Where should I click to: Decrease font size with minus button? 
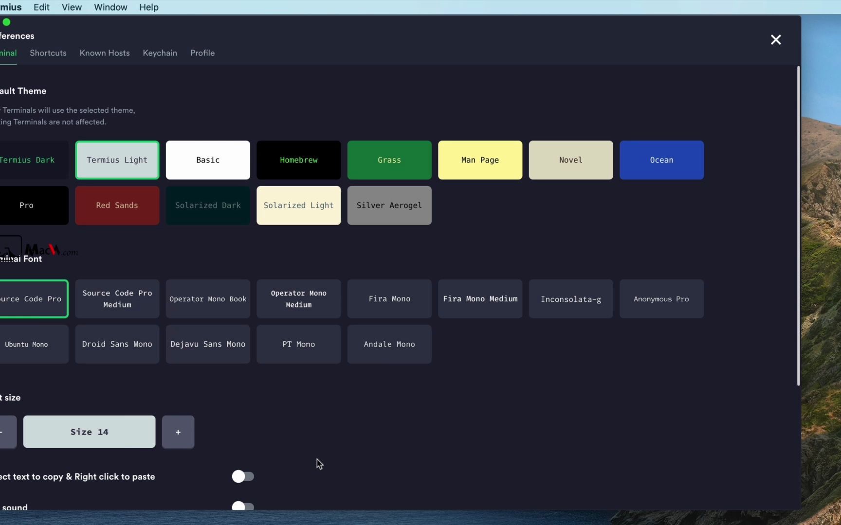7,432
